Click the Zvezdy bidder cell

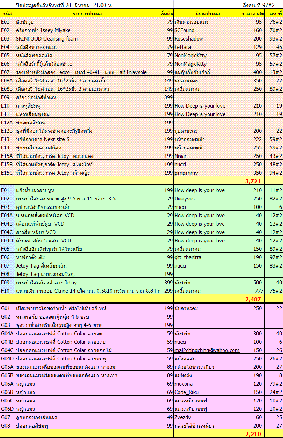point(208,417)
